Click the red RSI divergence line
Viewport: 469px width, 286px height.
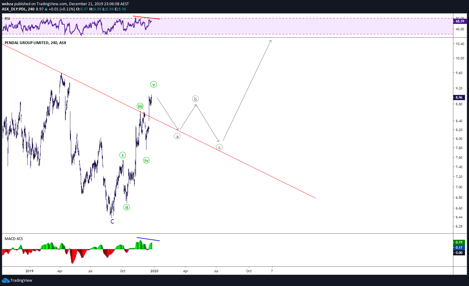click(146, 17)
